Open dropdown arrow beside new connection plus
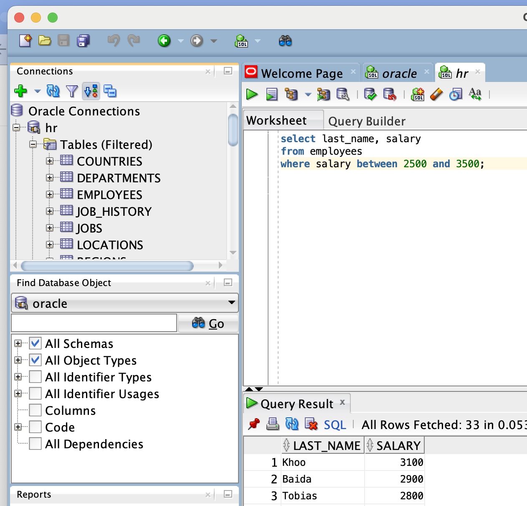The width and height of the screenshot is (527, 506). click(37, 91)
